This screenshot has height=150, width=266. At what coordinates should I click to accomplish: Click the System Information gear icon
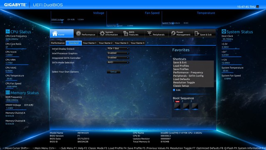(x=102, y=33)
